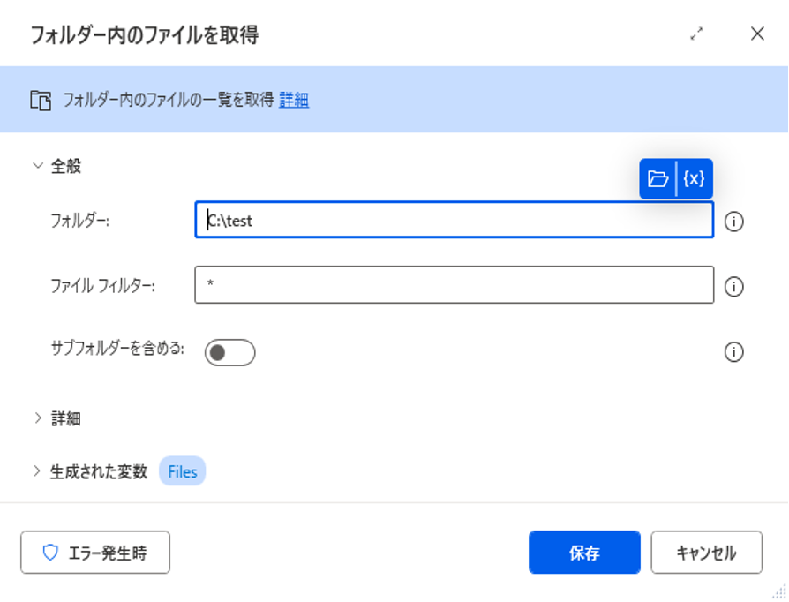This screenshot has width=789, height=602.
Task: Collapse the 全般 section
Action: (x=38, y=165)
